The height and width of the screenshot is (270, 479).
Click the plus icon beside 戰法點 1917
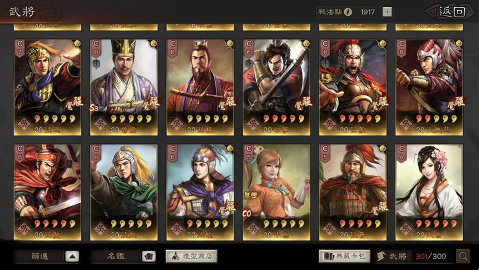pyautogui.click(x=387, y=12)
